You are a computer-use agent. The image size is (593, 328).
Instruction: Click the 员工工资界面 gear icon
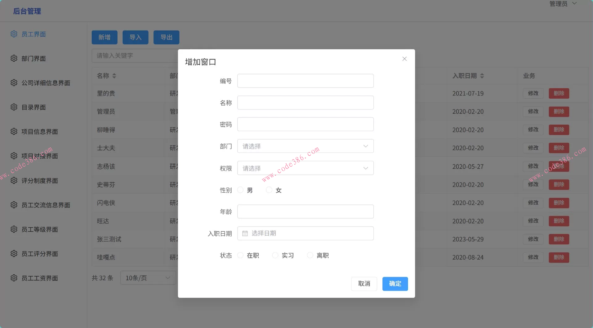[x=14, y=278]
